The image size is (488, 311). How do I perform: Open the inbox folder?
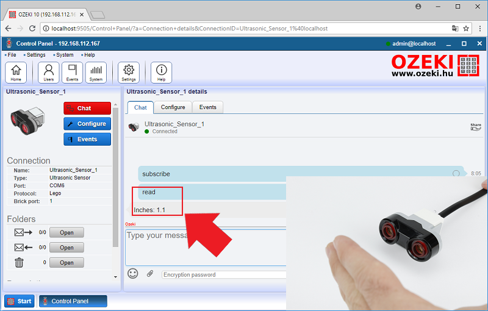point(66,232)
